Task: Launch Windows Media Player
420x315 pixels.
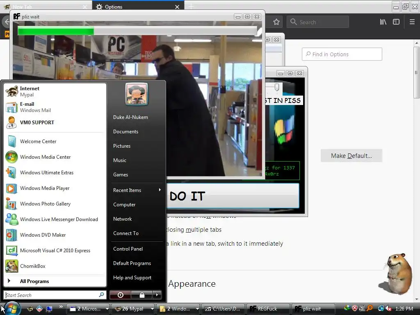Action: point(55,188)
